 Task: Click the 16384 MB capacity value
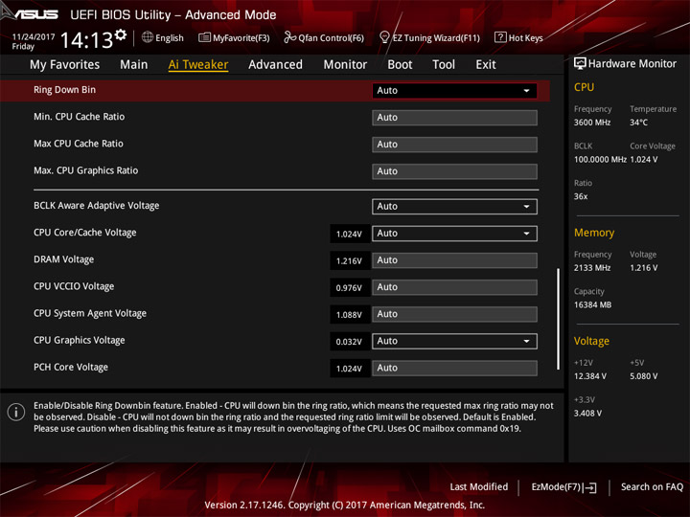tap(593, 305)
